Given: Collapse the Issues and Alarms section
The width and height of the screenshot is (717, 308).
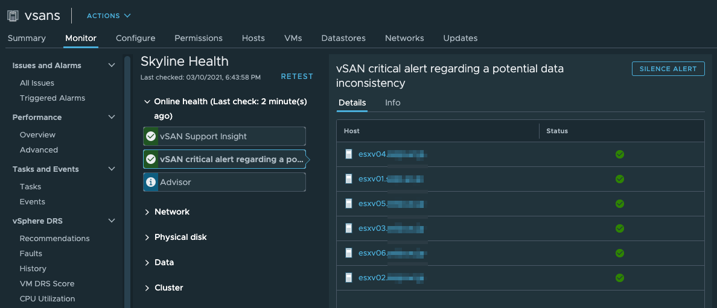Looking at the screenshot, I should 111,66.
